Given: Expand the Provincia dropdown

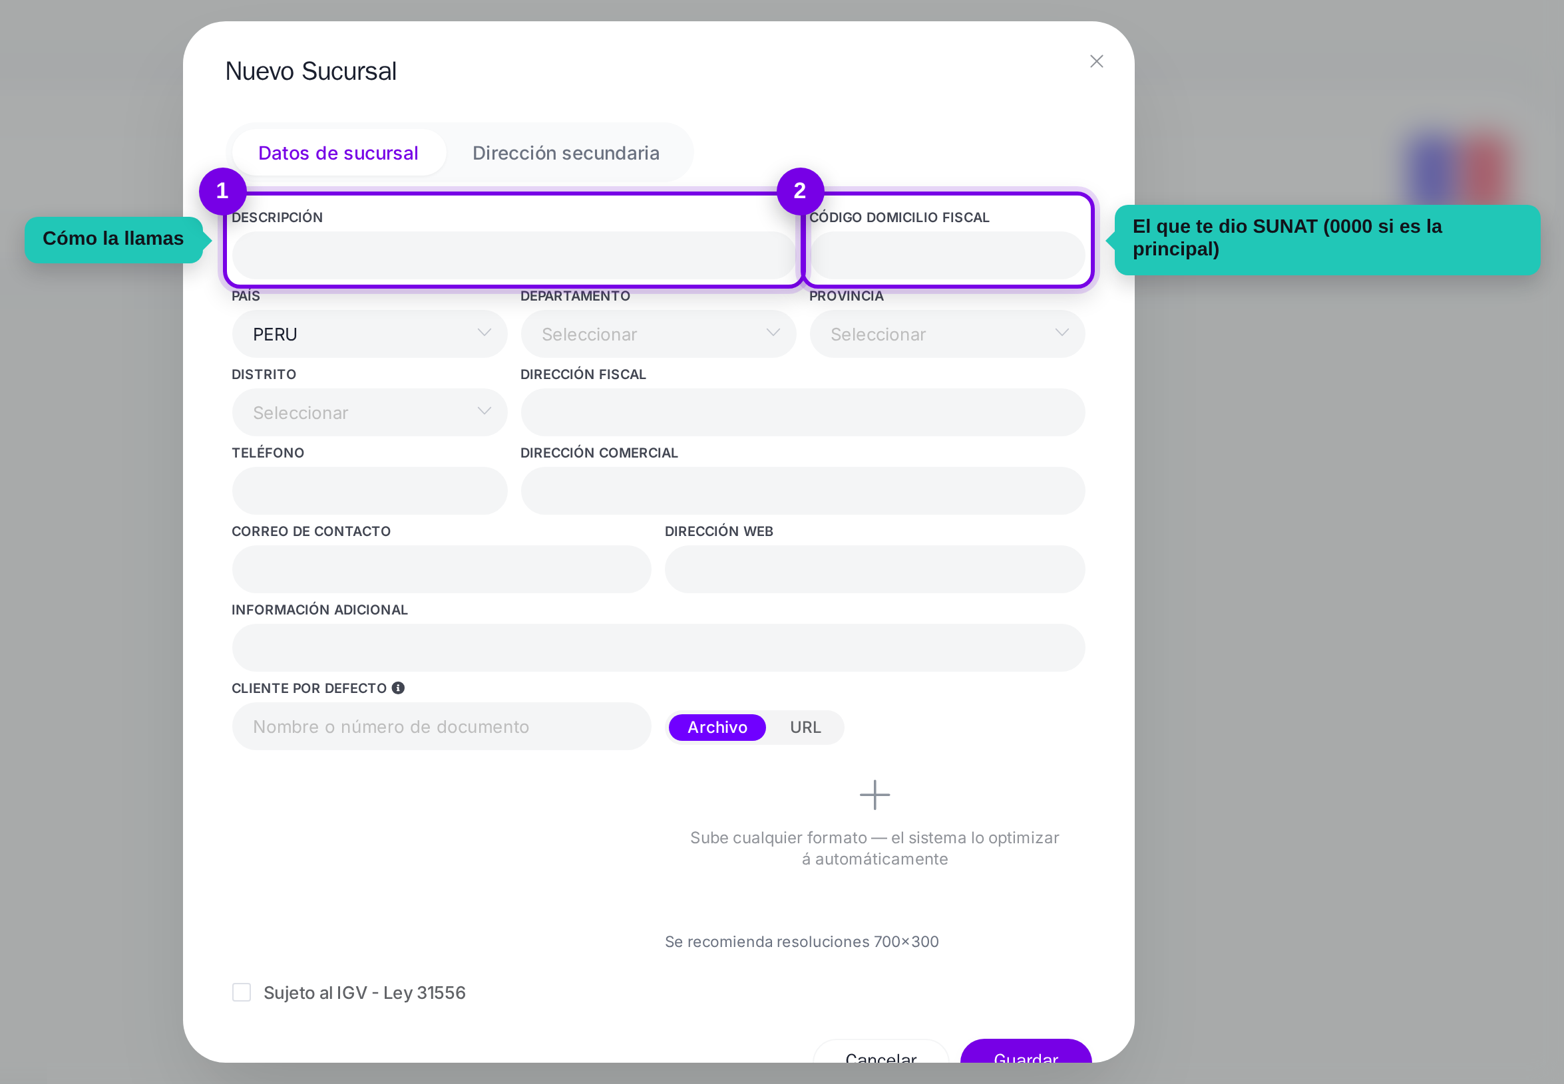Looking at the screenshot, I should click(x=947, y=334).
